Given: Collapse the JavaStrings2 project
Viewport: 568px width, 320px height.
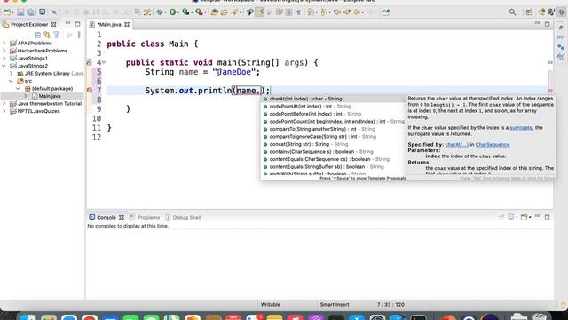Looking at the screenshot, I should coord(4,66).
